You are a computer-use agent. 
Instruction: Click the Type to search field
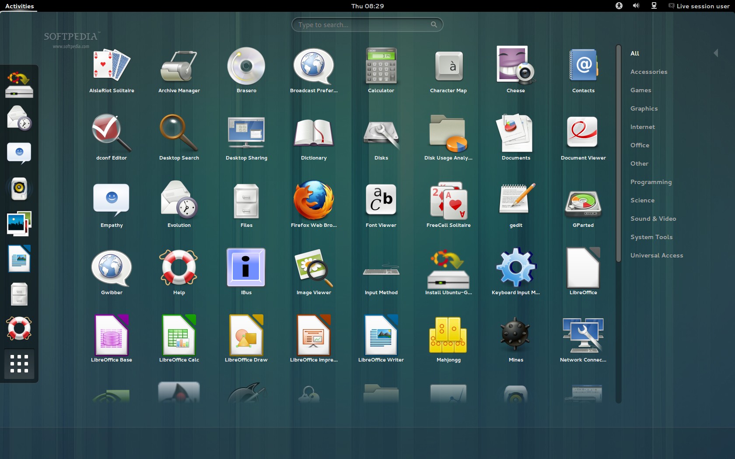click(x=363, y=25)
